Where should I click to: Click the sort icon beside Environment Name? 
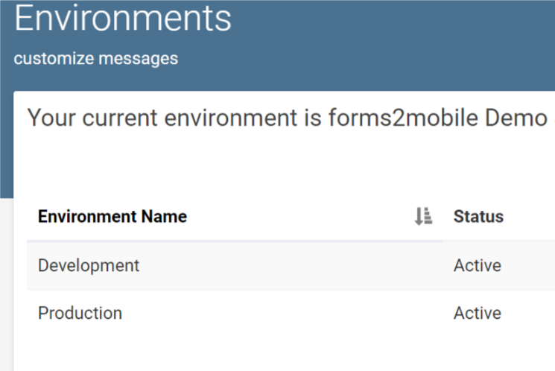tap(423, 216)
